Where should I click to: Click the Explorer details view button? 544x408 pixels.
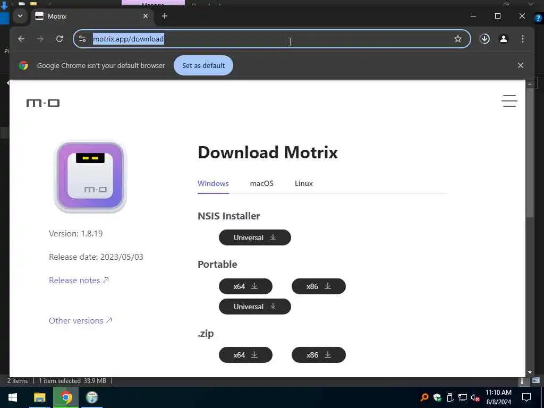pyautogui.click(x=522, y=380)
